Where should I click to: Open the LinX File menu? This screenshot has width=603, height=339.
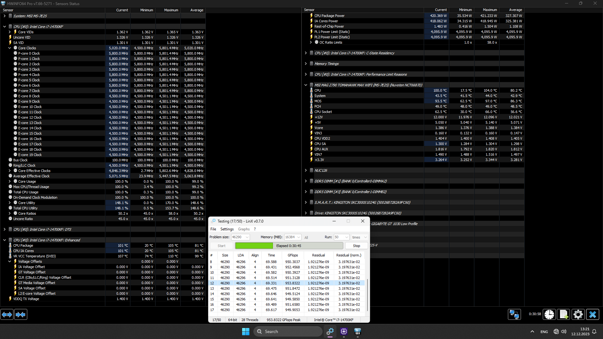[213, 229]
